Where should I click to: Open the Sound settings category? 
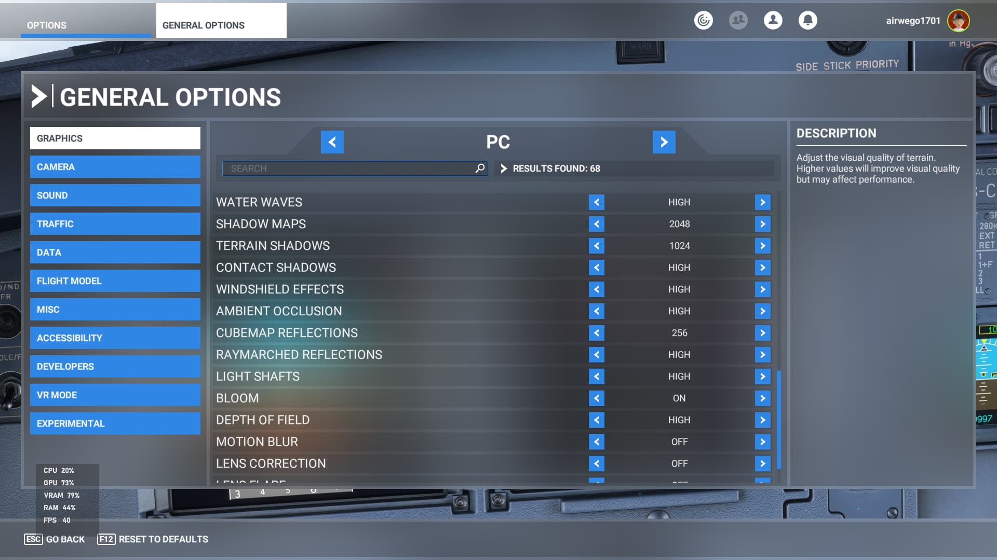click(115, 195)
